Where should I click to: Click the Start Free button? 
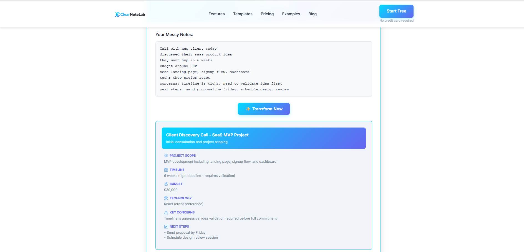[396, 11]
